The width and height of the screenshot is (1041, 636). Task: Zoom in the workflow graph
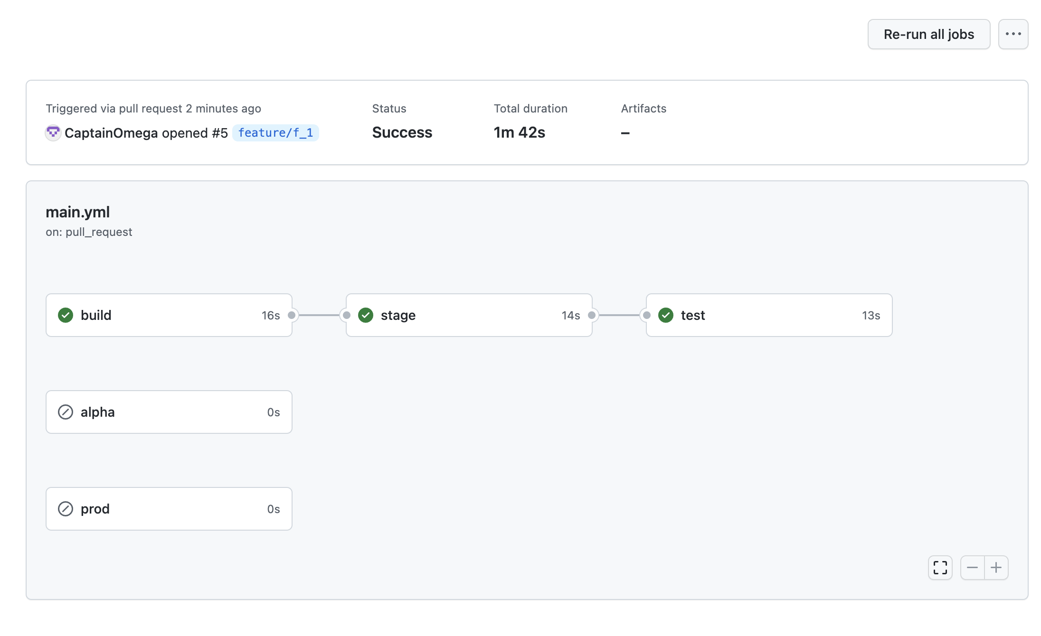(x=996, y=568)
